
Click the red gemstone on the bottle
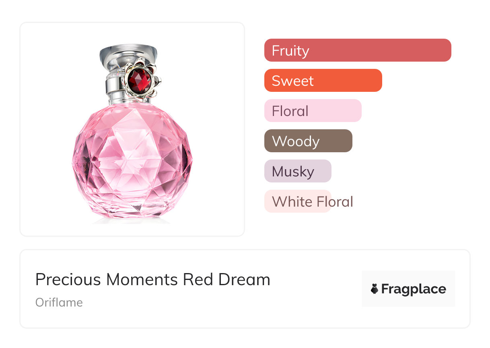point(140,80)
